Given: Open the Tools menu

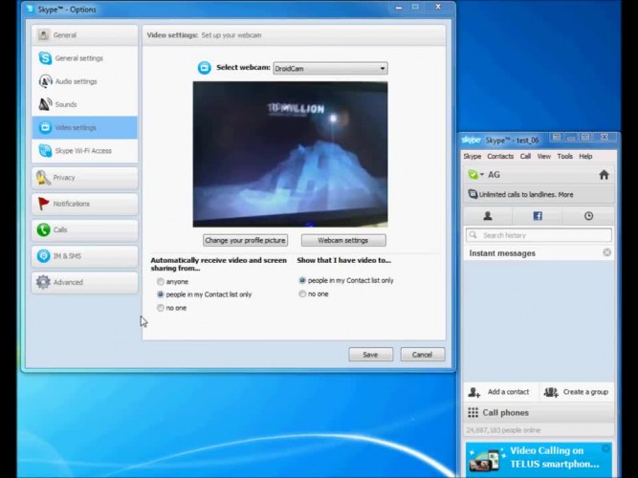Looking at the screenshot, I should point(564,156).
